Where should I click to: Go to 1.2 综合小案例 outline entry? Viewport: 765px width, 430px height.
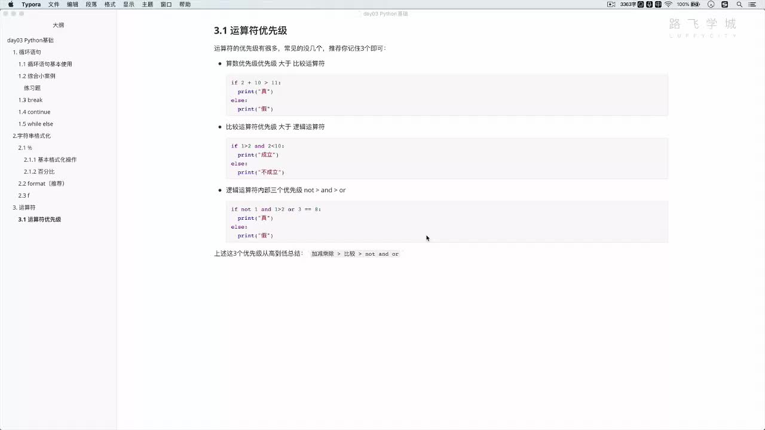tap(36, 76)
